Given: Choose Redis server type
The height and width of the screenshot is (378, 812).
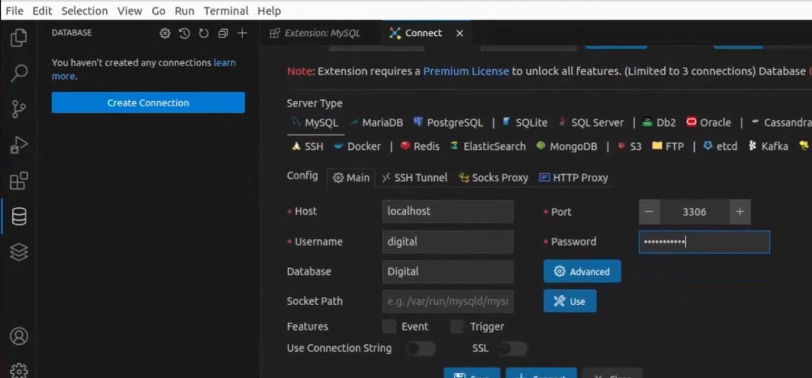Looking at the screenshot, I should 420,146.
